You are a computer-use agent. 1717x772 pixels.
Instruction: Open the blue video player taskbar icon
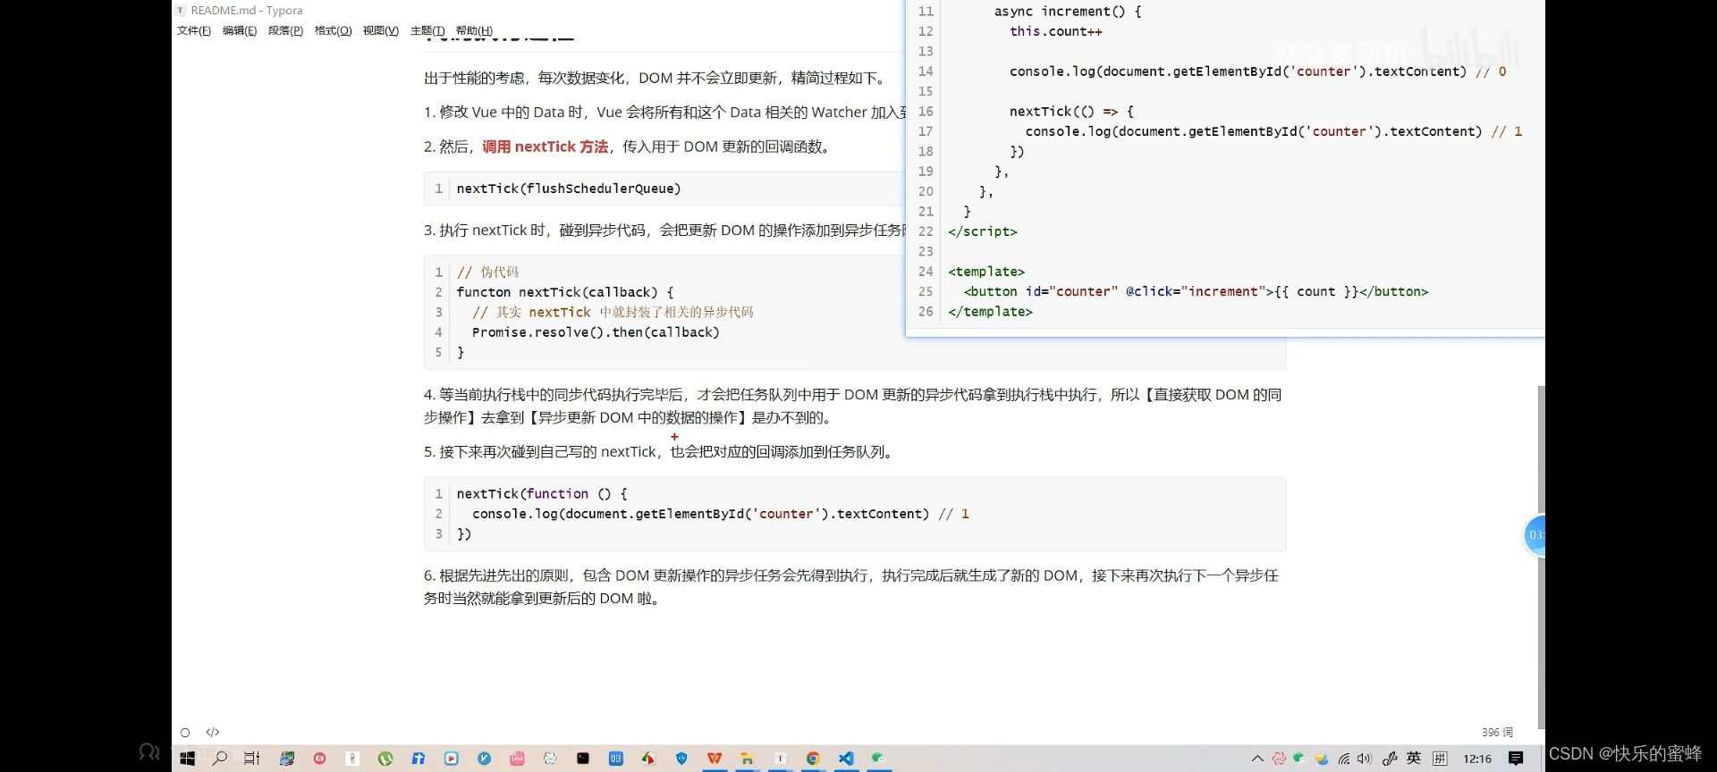451,759
